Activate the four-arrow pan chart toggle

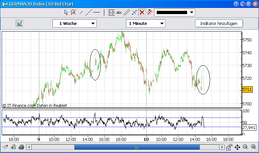(x=237, y=147)
